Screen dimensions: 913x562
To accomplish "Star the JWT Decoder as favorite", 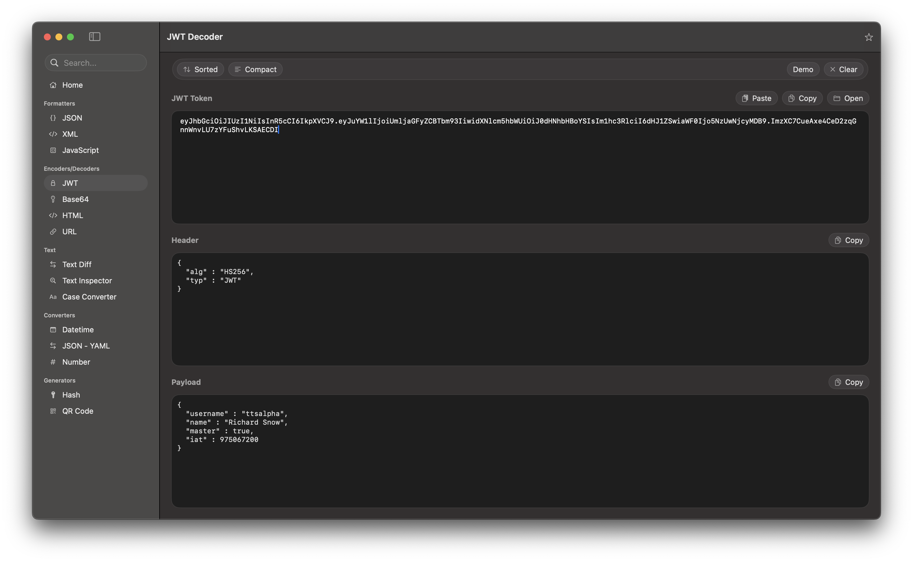I will tap(868, 37).
